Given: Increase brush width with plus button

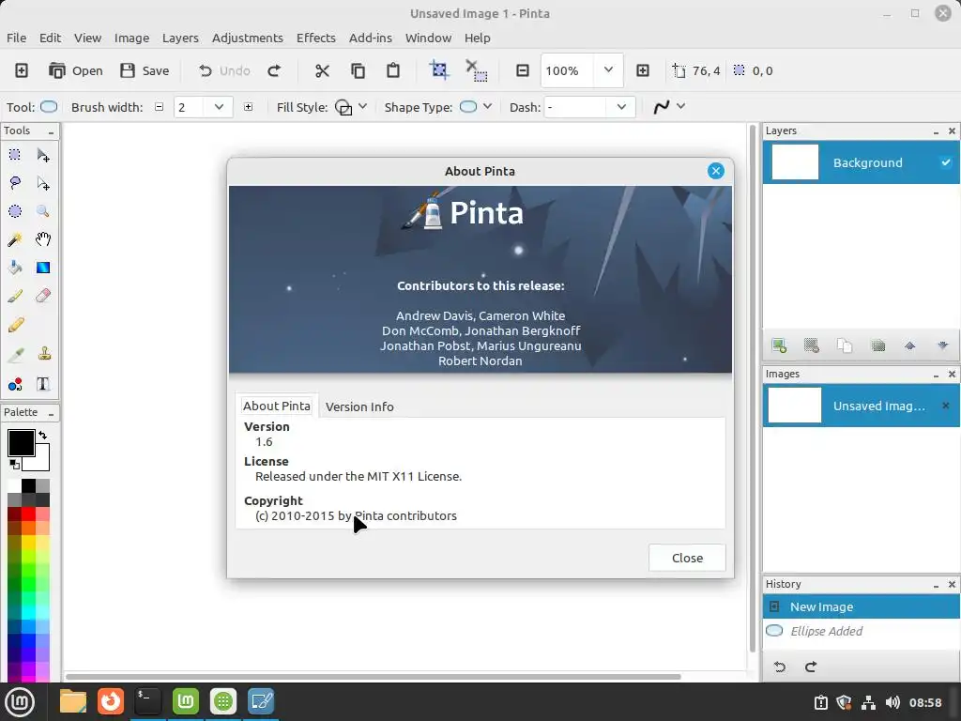Looking at the screenshot, I should click(x=248, y=107).
